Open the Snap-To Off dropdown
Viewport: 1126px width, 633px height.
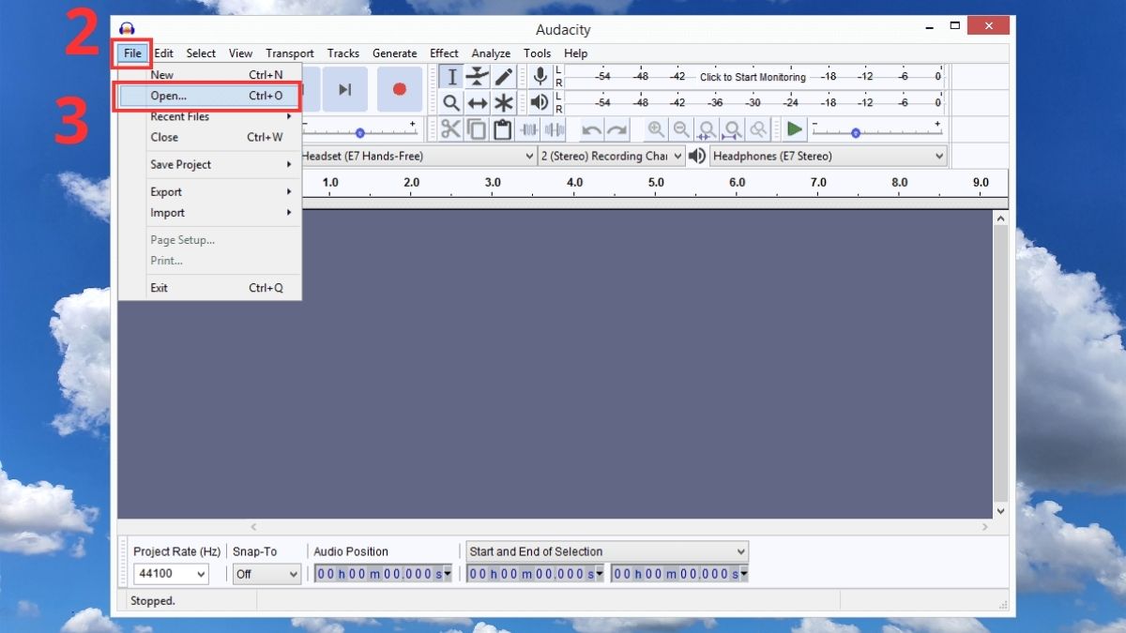266,574
